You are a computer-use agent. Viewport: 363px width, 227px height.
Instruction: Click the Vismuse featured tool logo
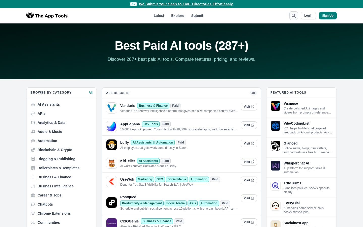pos(276,106)
